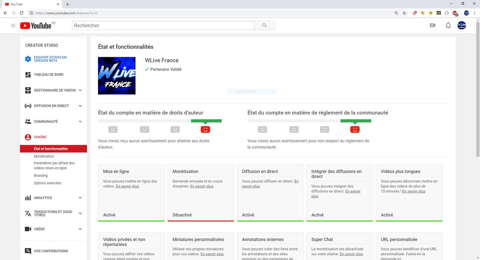Image resolution: width=480 pixels, height=260 pixels.
Task: Expand the Créer chevron
Action: pyautogui.click(x=80, y=229)
